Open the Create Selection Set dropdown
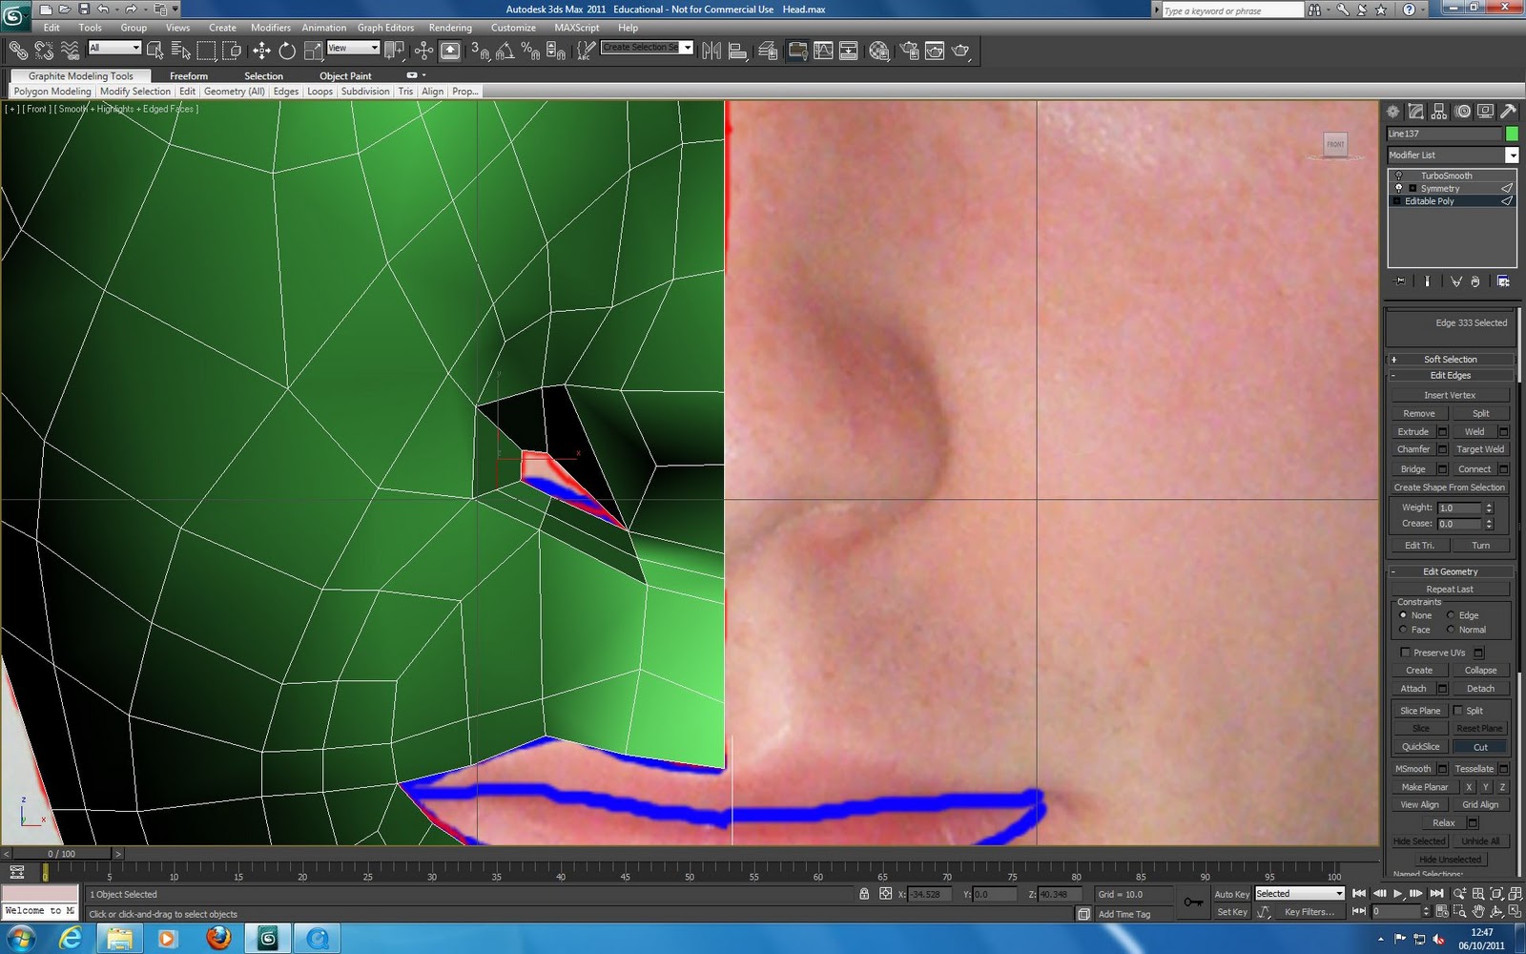 click(x=647, y=47)
